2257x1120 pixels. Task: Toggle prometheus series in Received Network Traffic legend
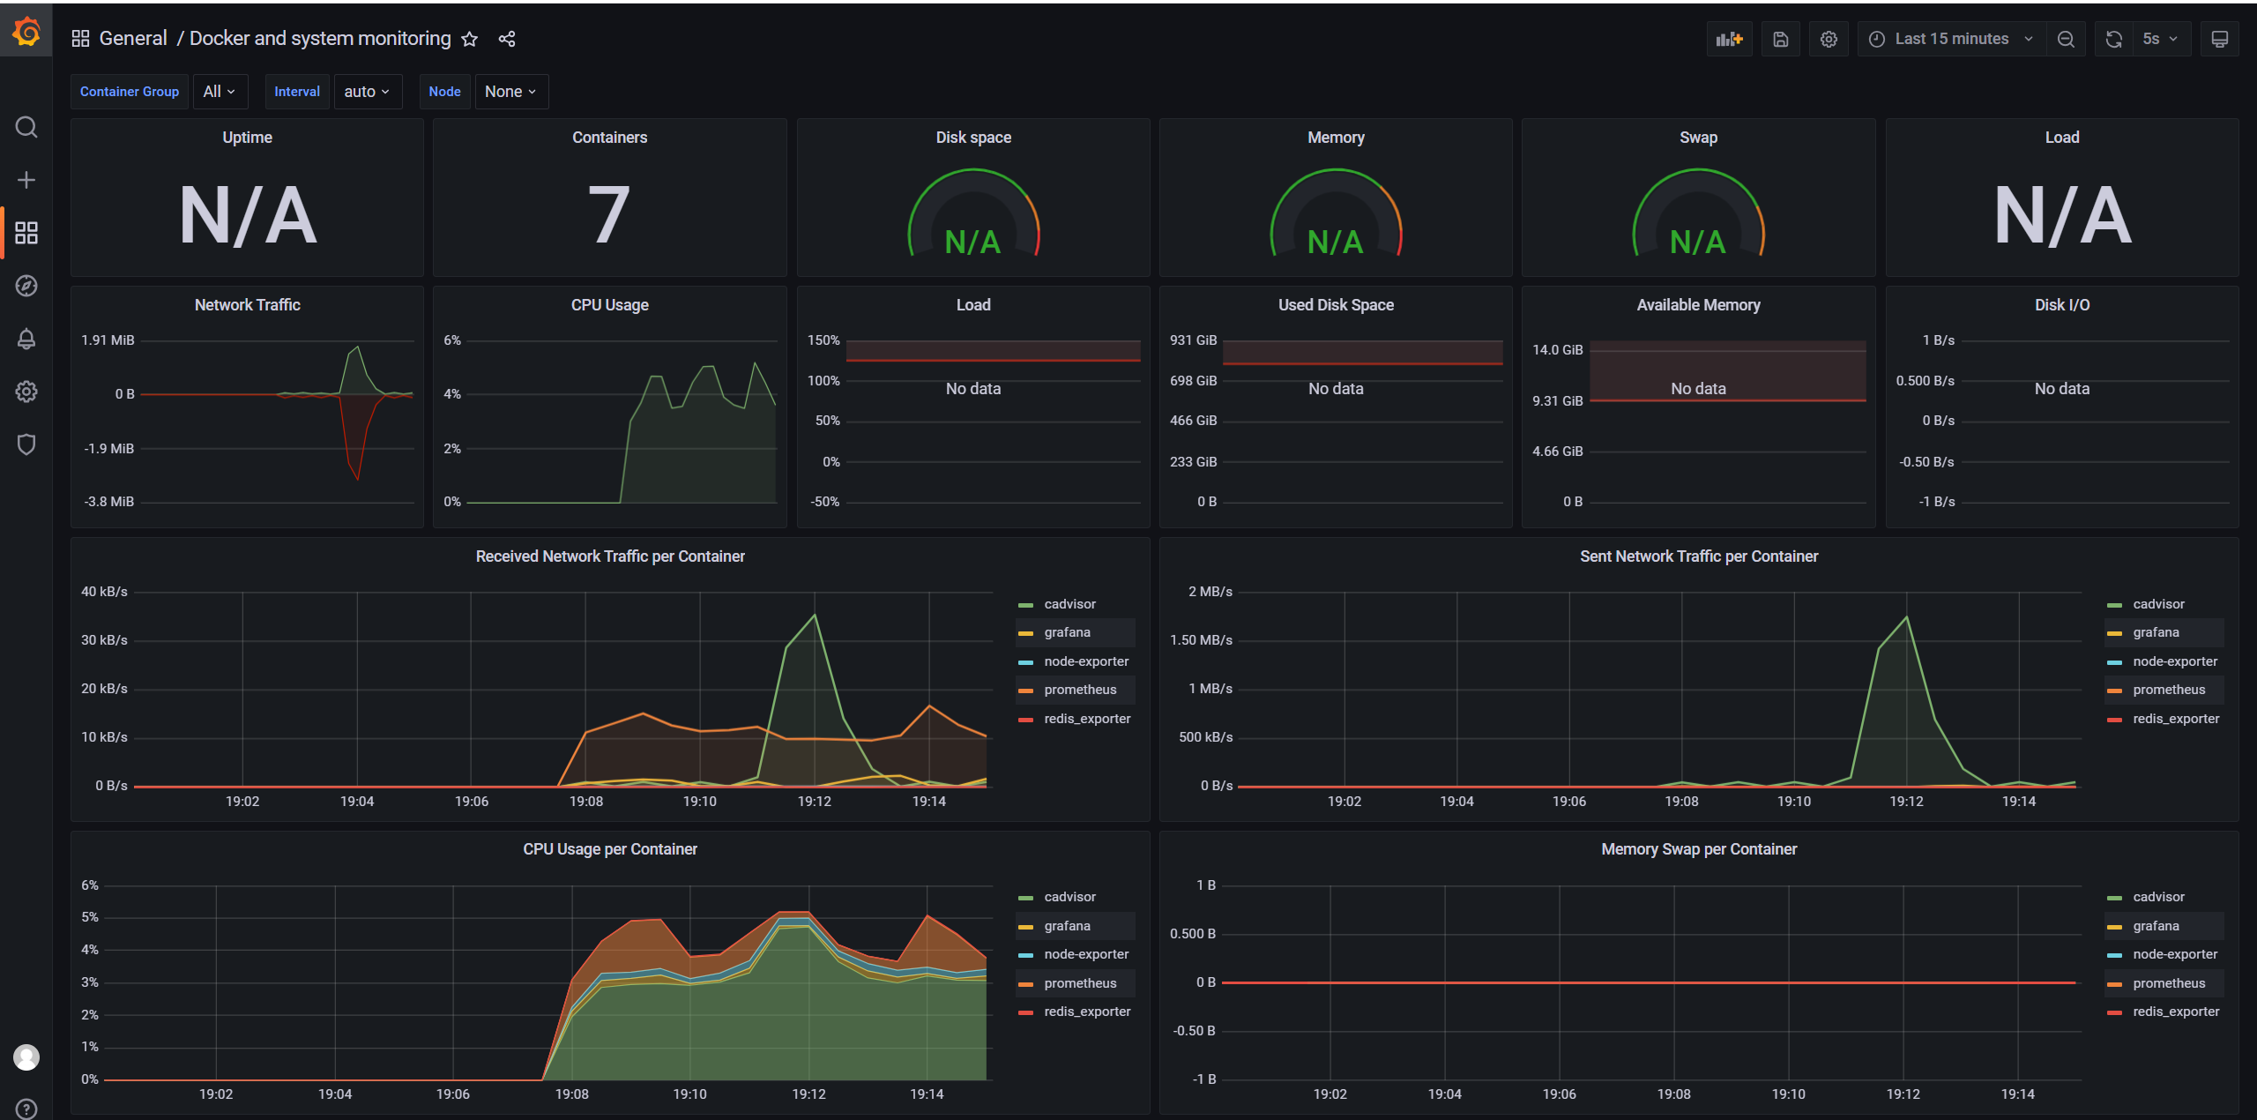1080,690
